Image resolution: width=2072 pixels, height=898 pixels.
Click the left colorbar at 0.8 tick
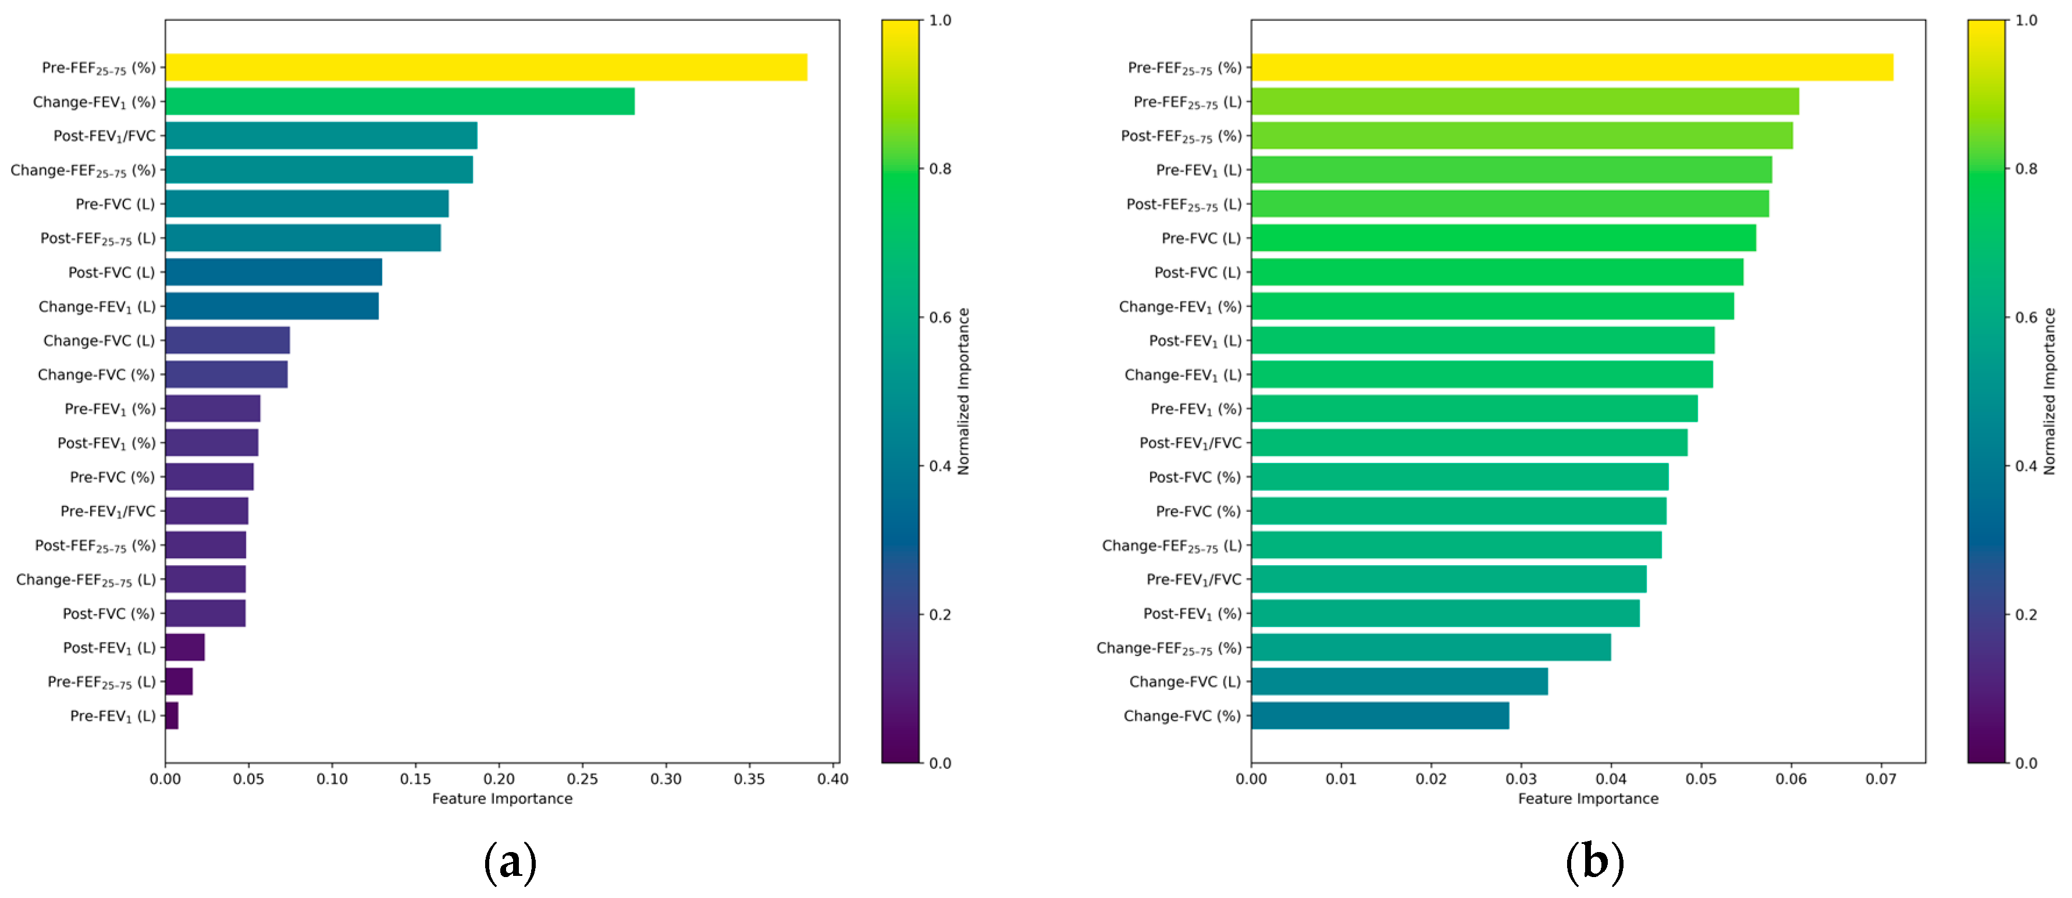click(900, 169)
